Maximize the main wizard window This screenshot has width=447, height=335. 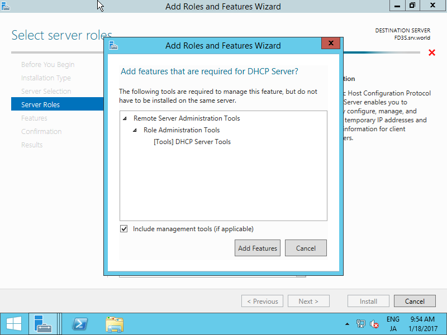(x=412, y=6)
